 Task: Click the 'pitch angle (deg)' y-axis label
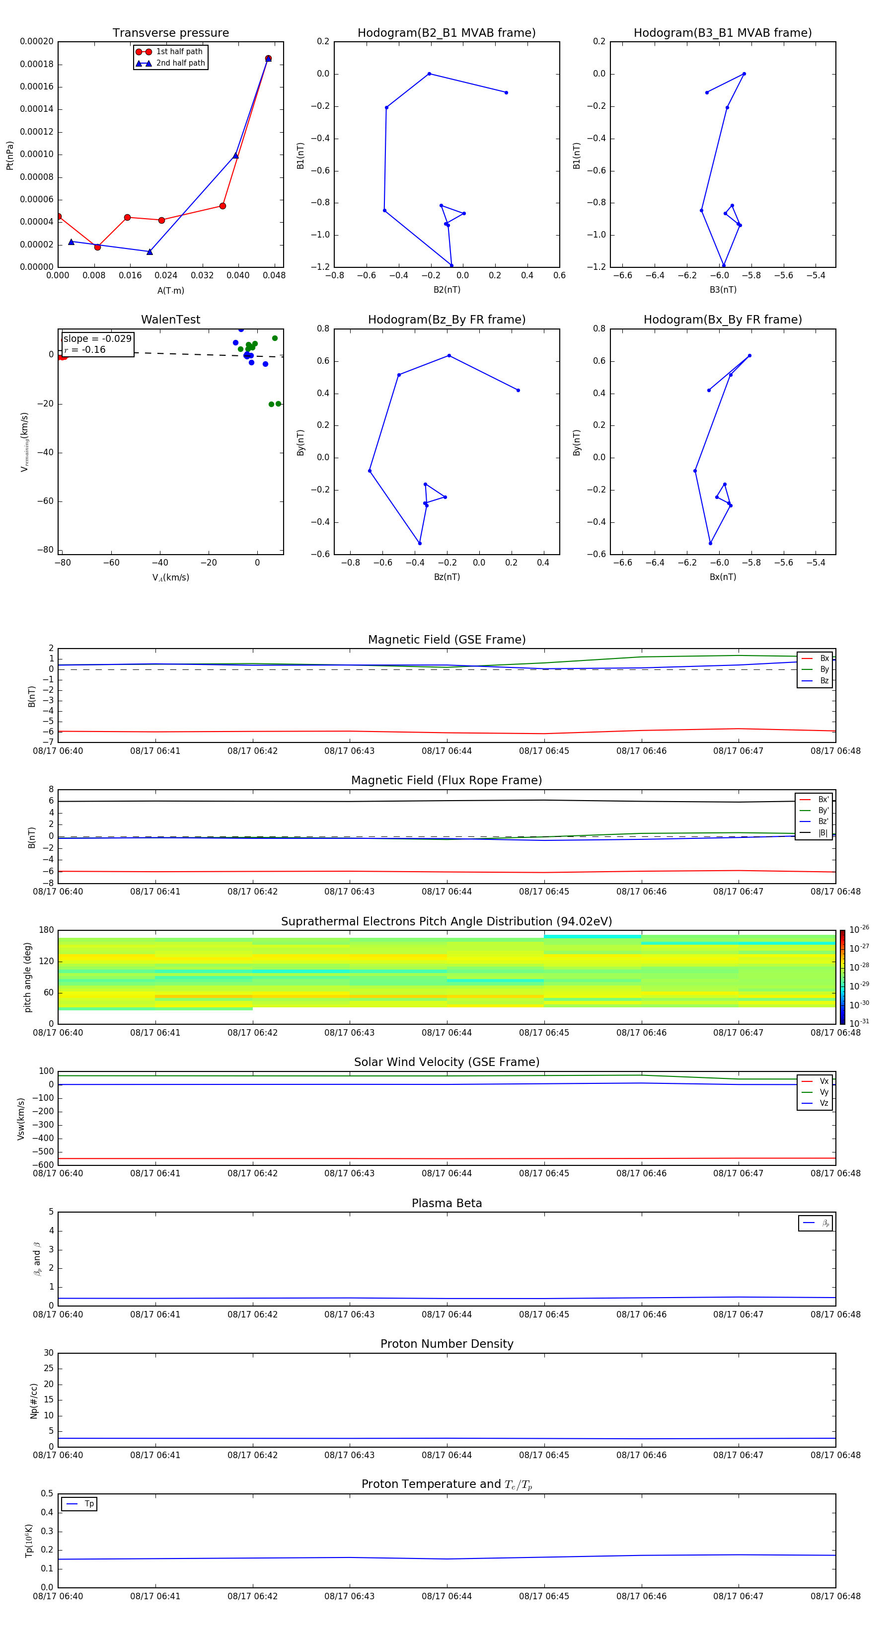(x=27, y=977)
